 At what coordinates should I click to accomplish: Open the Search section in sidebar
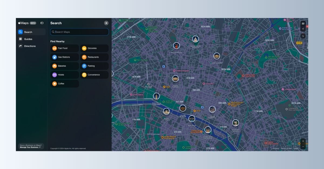coord(32,32)
